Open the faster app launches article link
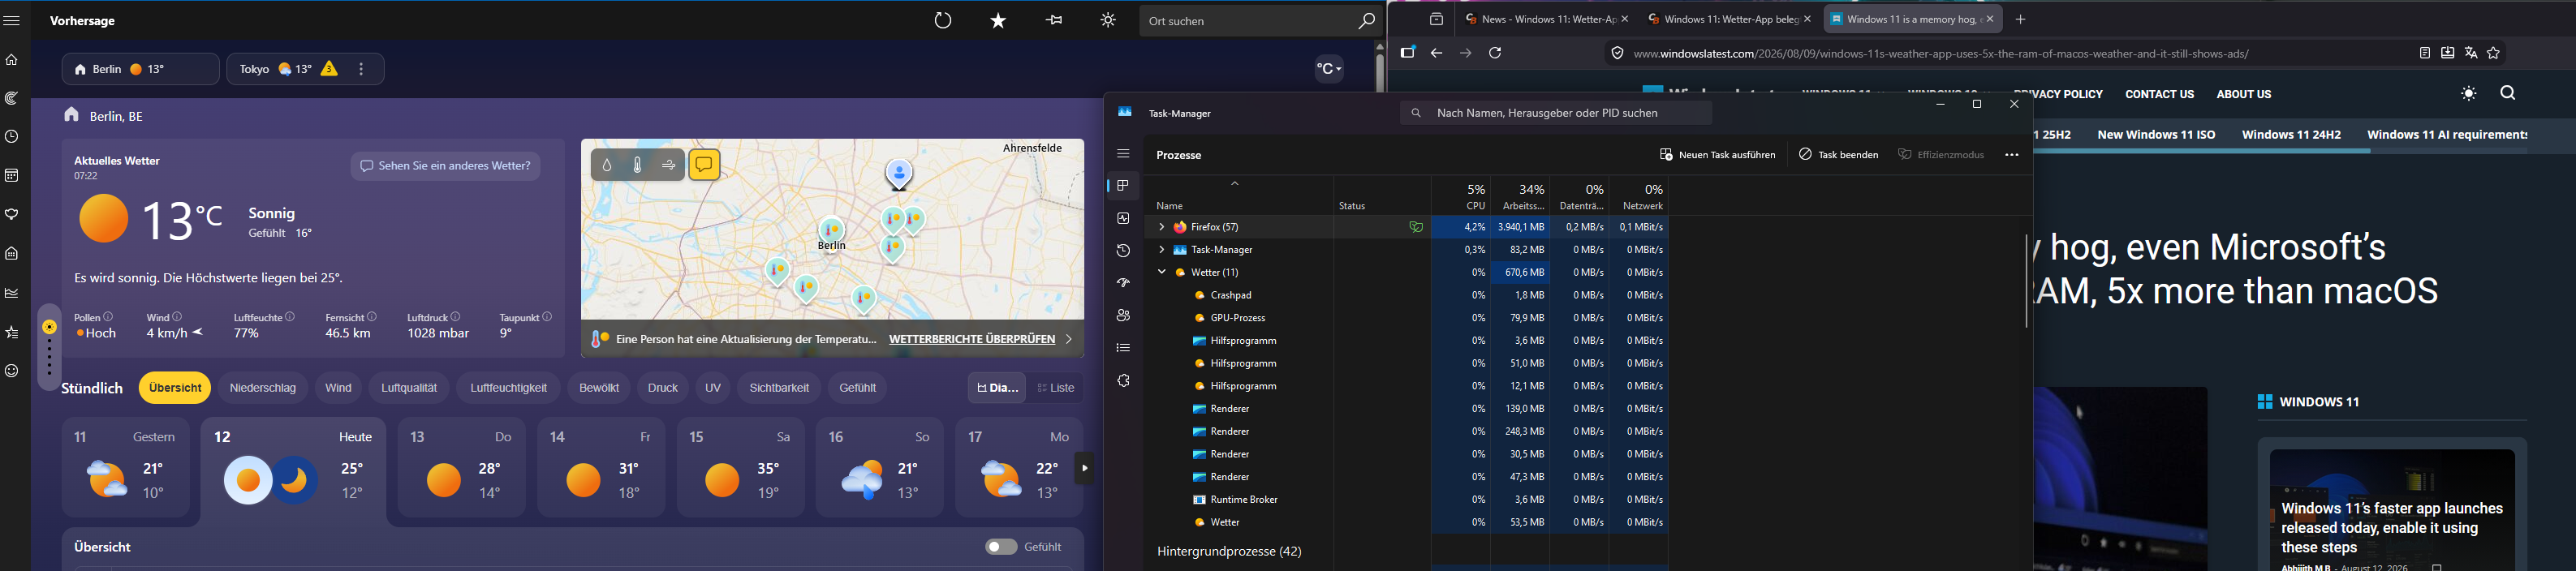The width and height of the screenshot is (2576, 571). pos(2392,528)
